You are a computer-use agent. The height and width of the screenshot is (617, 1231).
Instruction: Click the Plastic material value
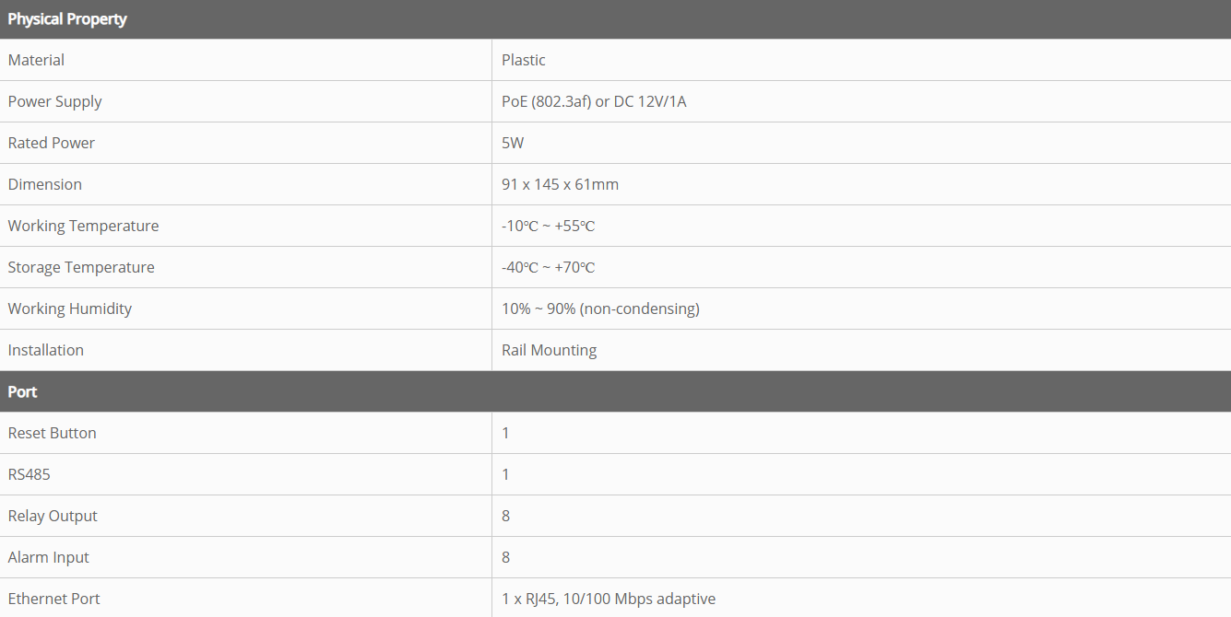point(524,60)
